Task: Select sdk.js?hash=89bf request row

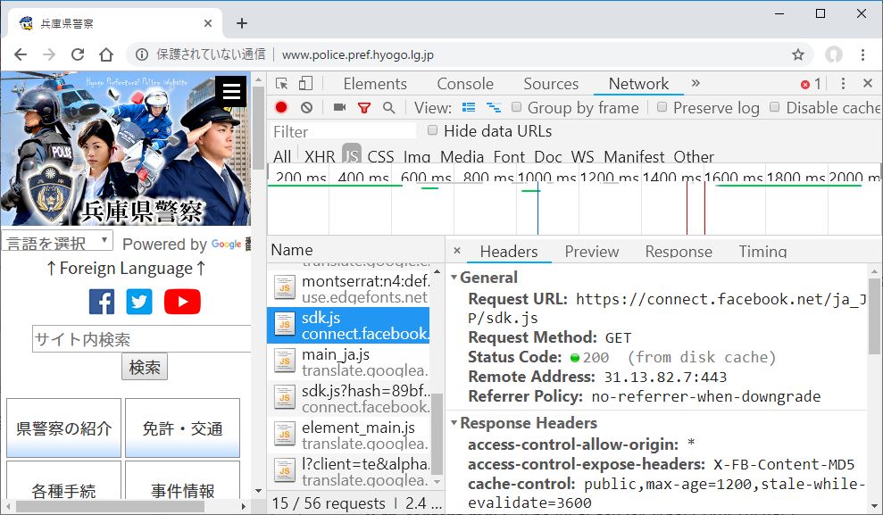Action: point(348,398)
